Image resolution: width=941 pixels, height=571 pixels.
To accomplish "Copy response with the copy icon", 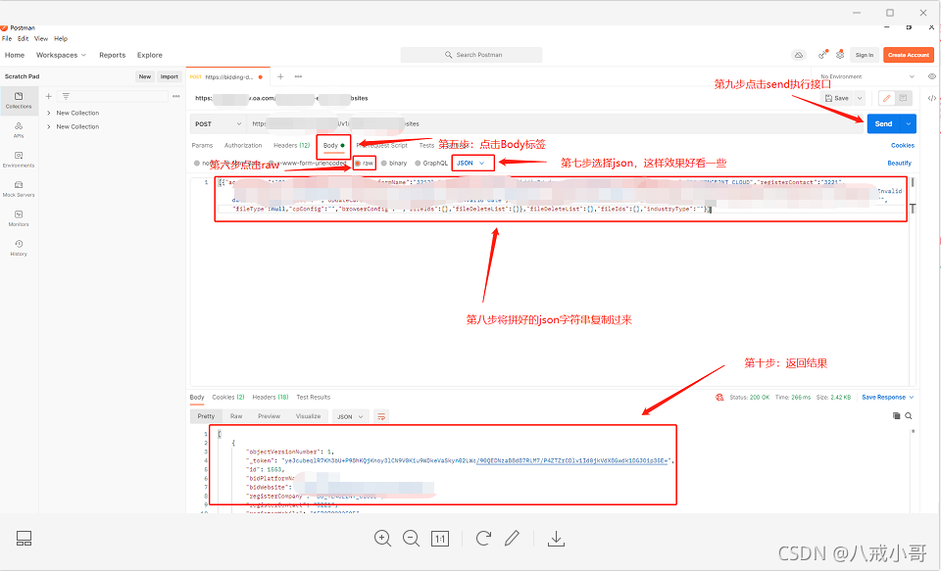I will 897,415.
